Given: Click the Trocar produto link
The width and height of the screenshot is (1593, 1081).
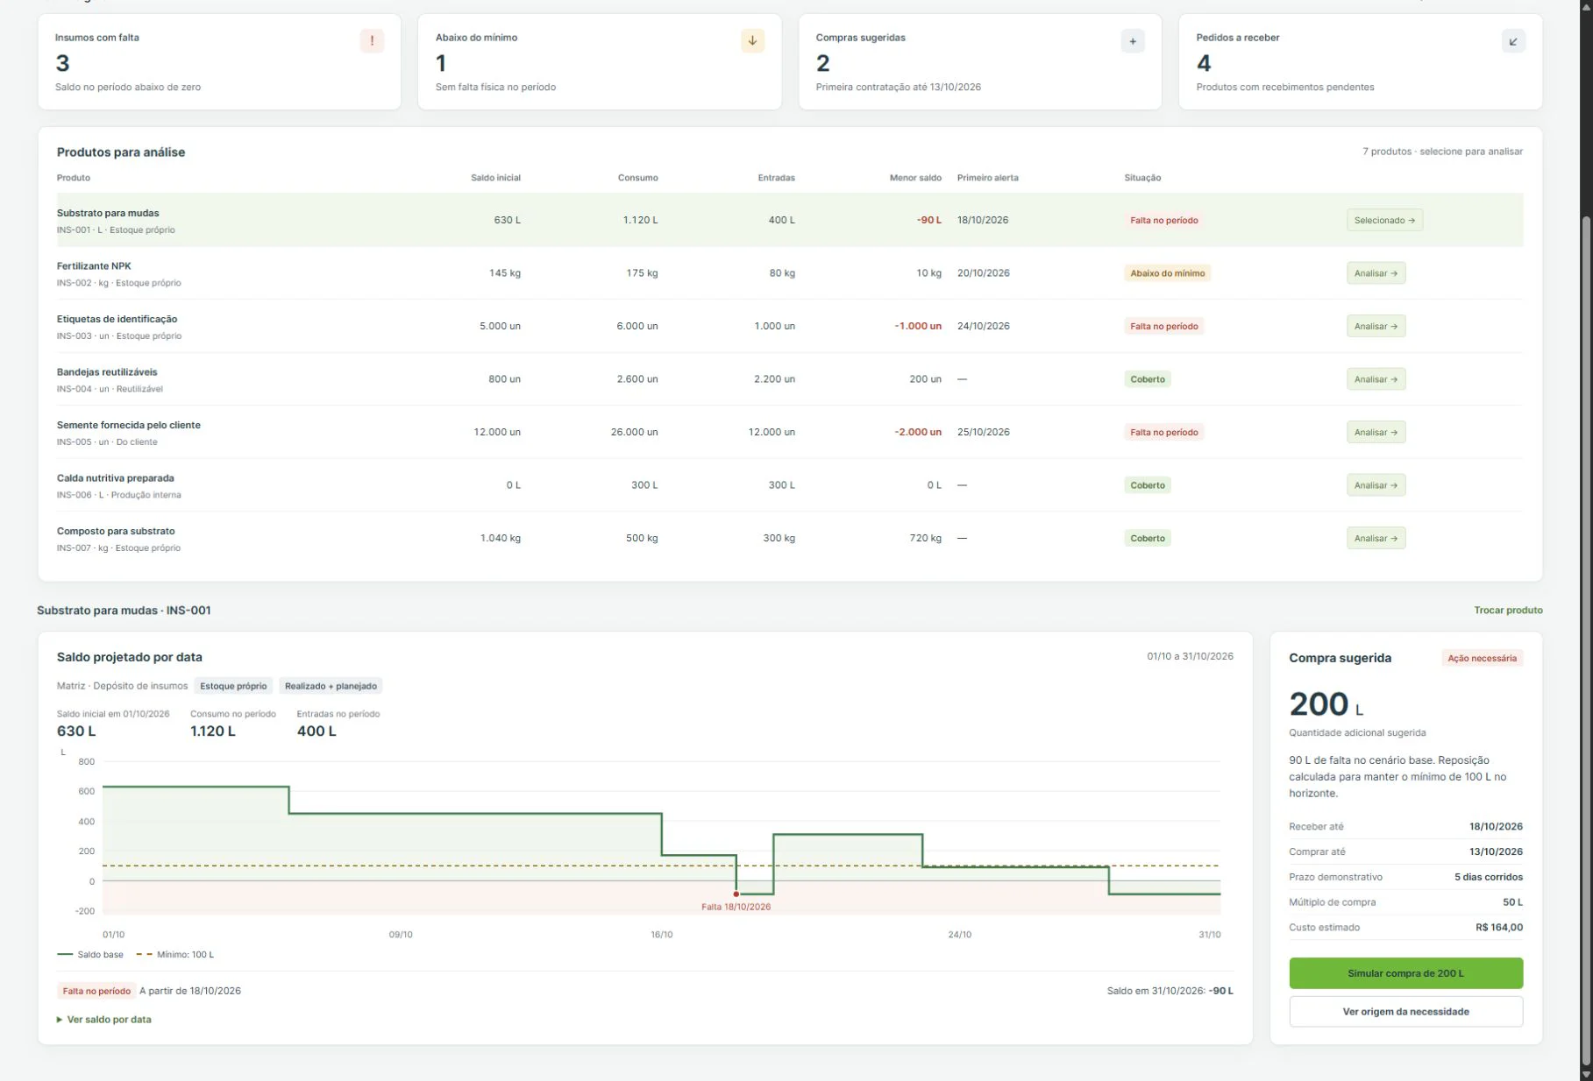Looking at the screenshot, I should coord(1508,611).
